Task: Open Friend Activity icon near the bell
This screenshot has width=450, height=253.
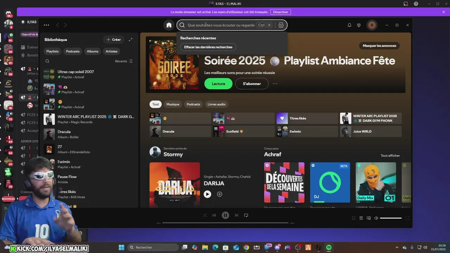Action: 359,25
